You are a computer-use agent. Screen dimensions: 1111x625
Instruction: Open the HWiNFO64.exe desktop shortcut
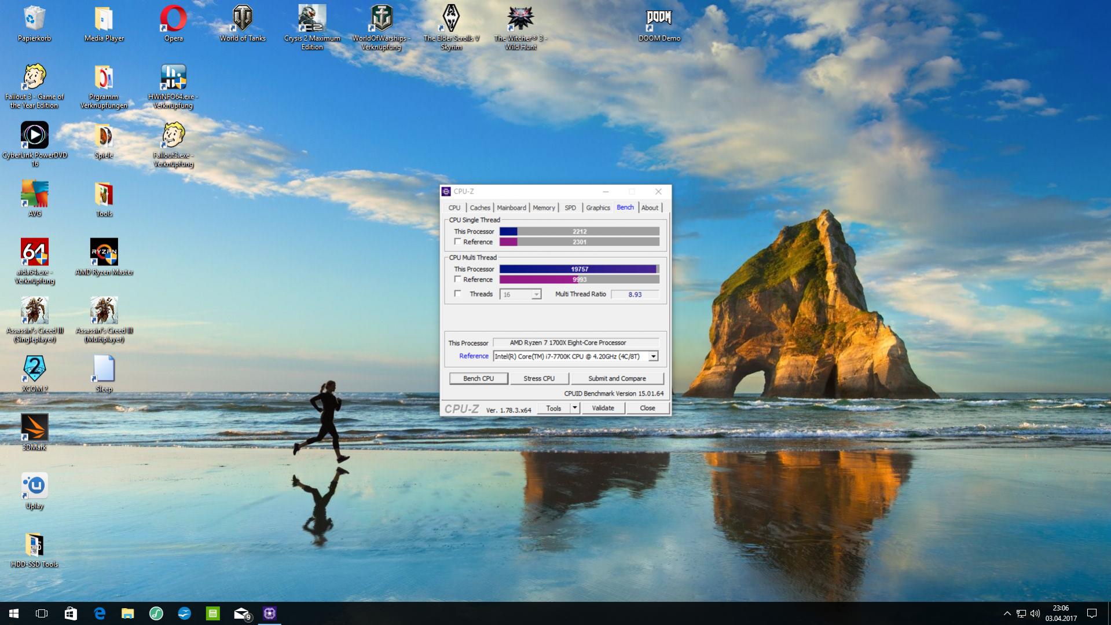tap(173, 86)
